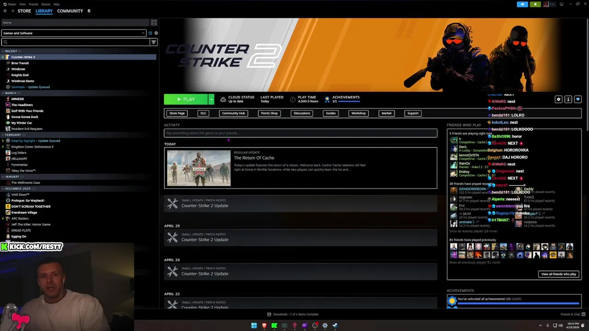Screen dimensions: 589x331
Task: Select Knights End in library list
Action: pos(20,75)
